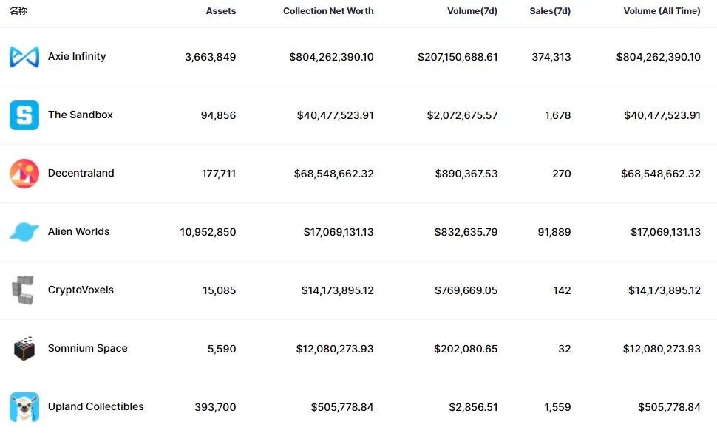Open The Sandbox collection link
This screenshot has height=433, width=717.
click(81, 115)
